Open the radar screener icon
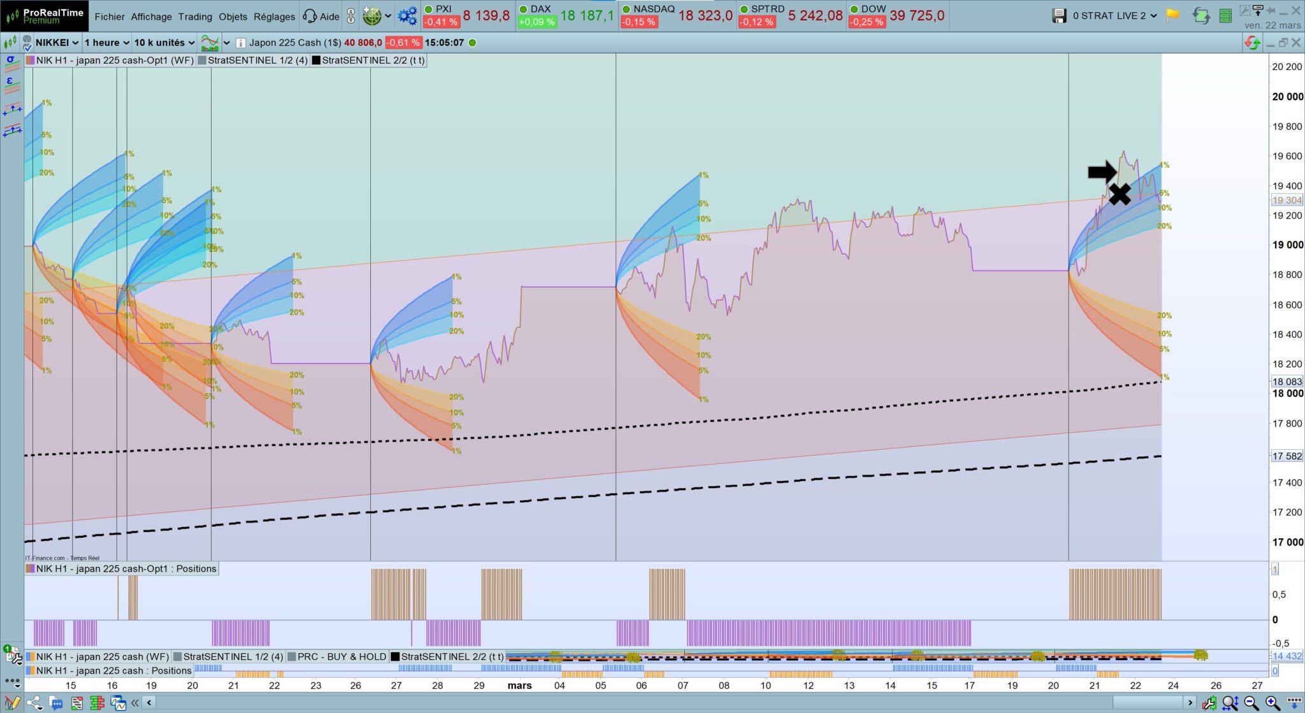1305x713 pixels. [371, 16]
